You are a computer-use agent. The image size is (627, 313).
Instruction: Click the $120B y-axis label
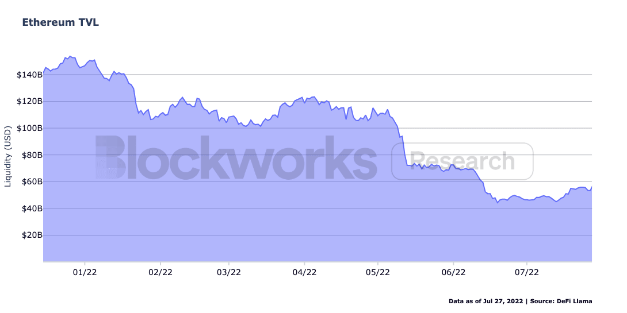pos(29,102)
